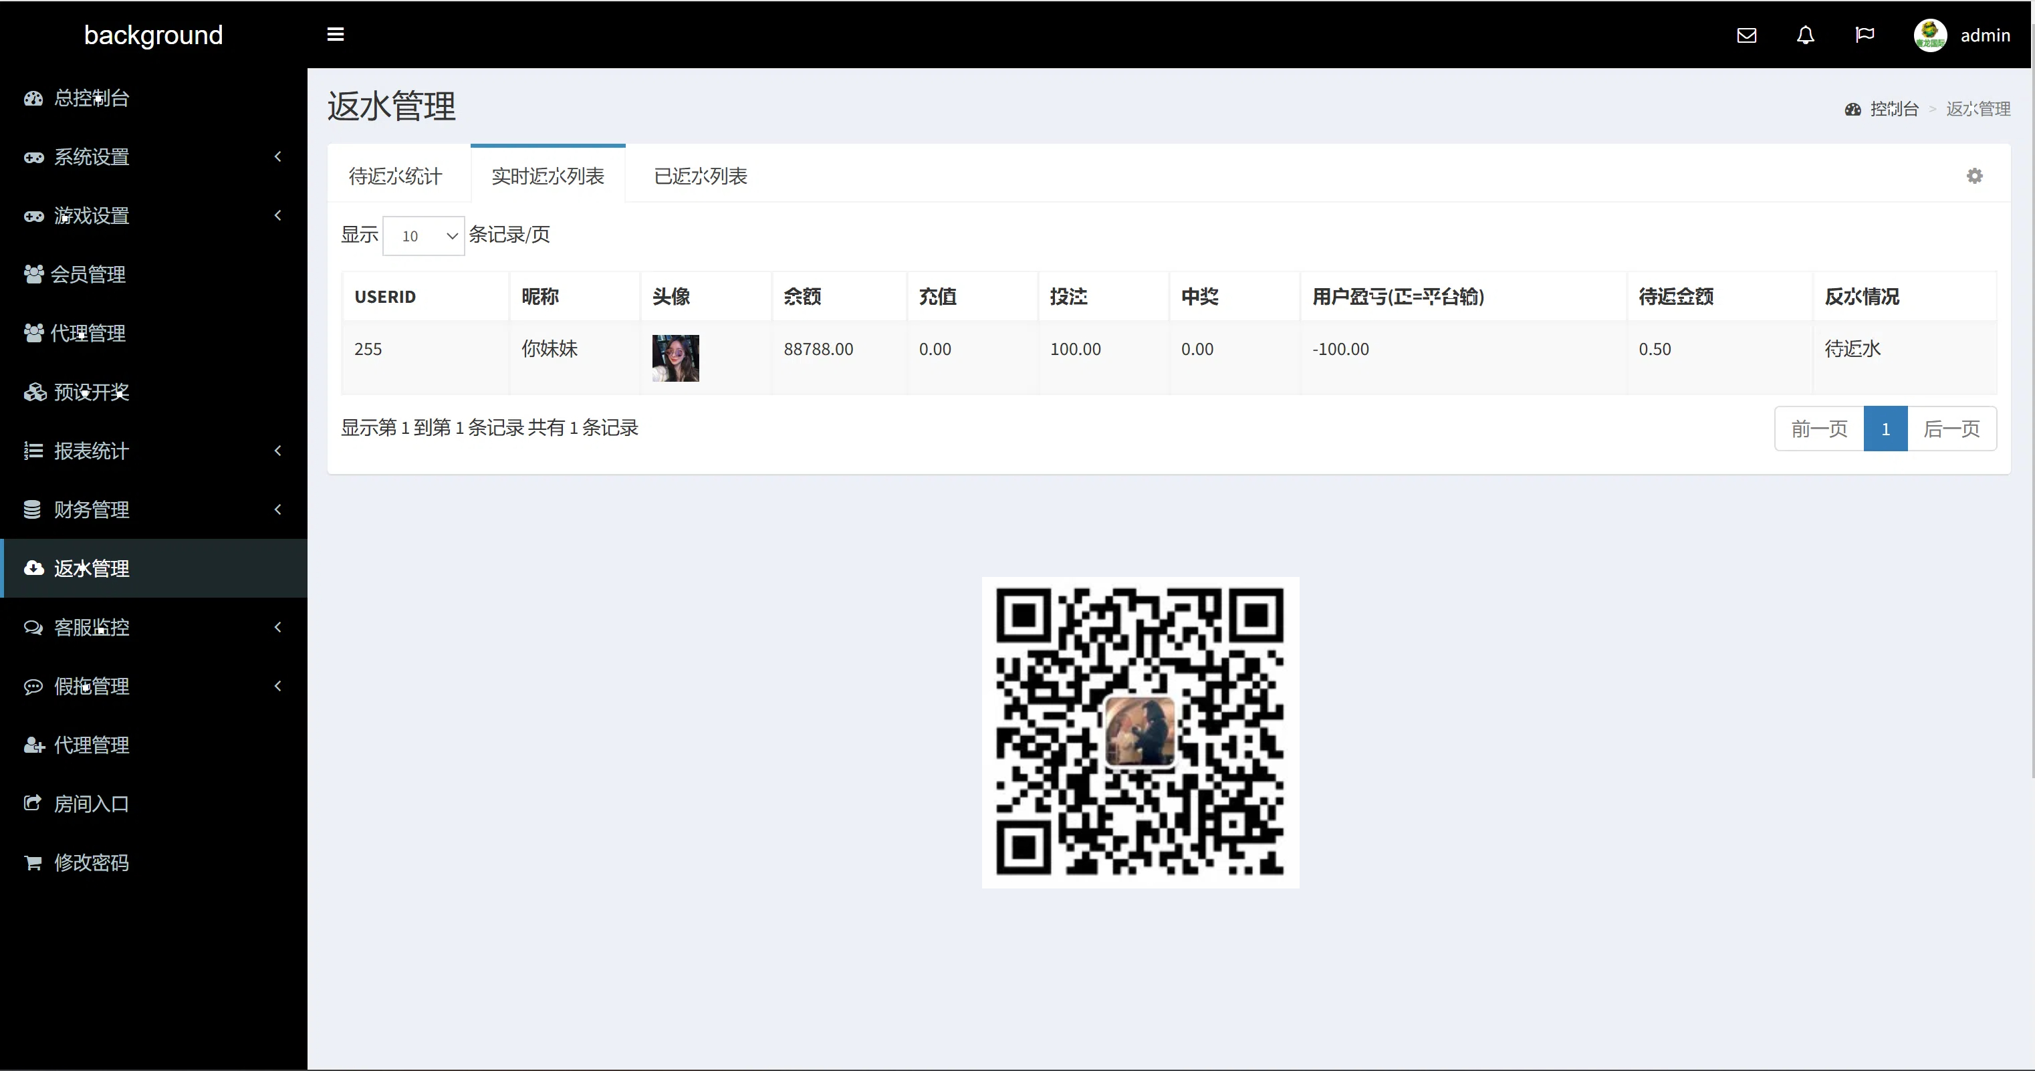Click user 你妹妹's avatar thumbnail
Screen dimensions: 2035x1071
(x=675, y=358)
